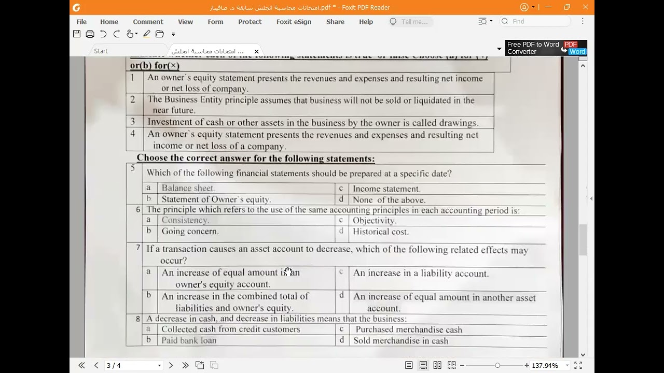Open the File menu
Screen dimensions: 664x373
coord(81,22)
